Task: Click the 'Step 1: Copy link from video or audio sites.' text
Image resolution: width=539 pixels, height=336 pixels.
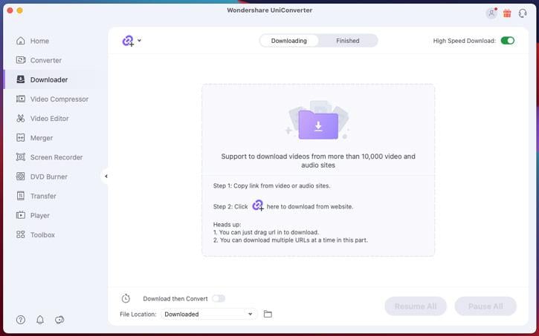Action: [x=271, y=186]
